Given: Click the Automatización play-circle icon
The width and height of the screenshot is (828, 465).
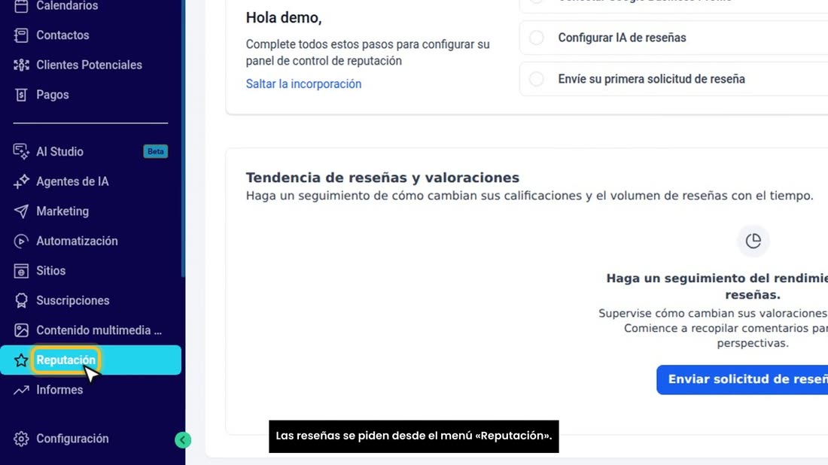Looking at the screenshot, I should [x=21, y=242].
